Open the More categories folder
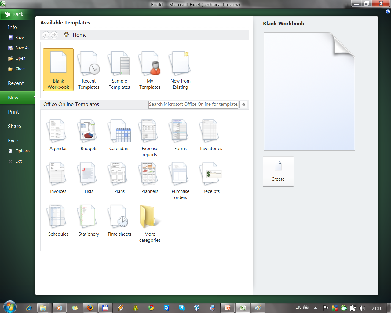 point(150,224)
